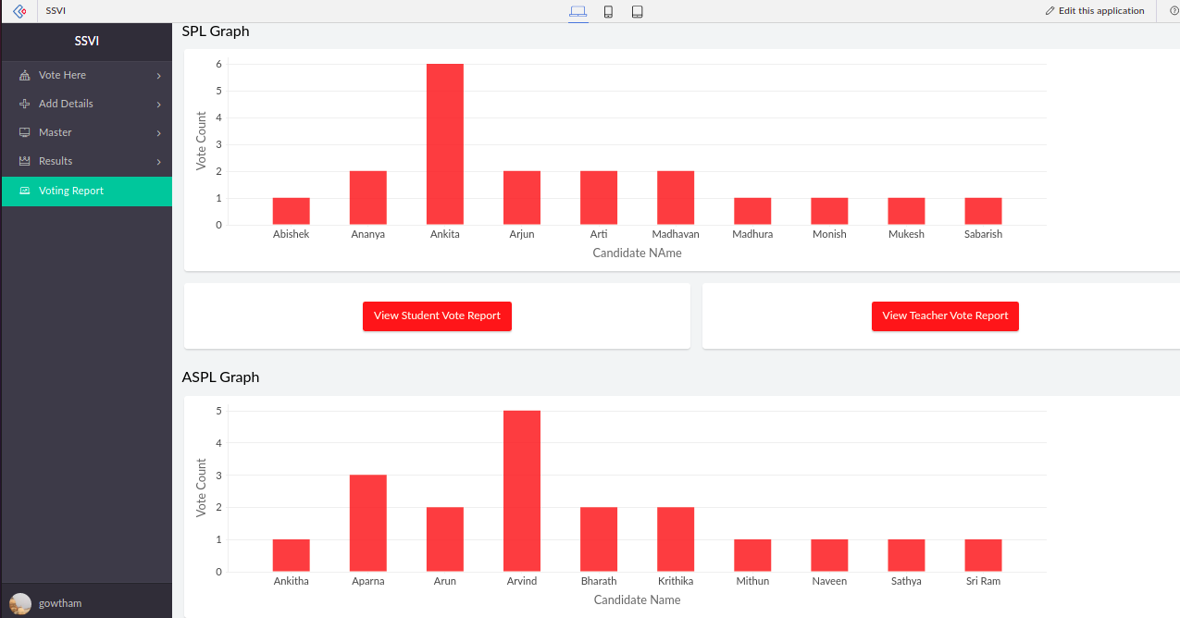Open the help question mark icon
The height and width of the screenshot is (618, 1180).
1174,10
